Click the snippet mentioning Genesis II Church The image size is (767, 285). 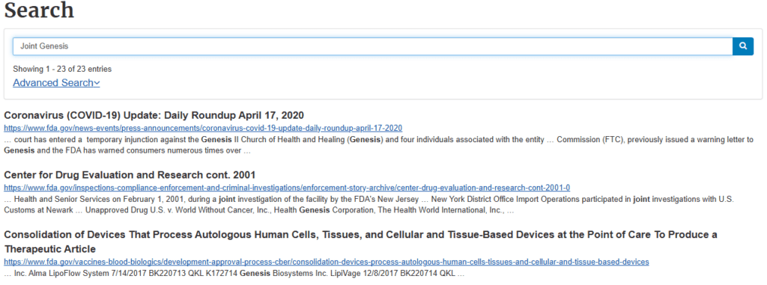pos(378,145)
